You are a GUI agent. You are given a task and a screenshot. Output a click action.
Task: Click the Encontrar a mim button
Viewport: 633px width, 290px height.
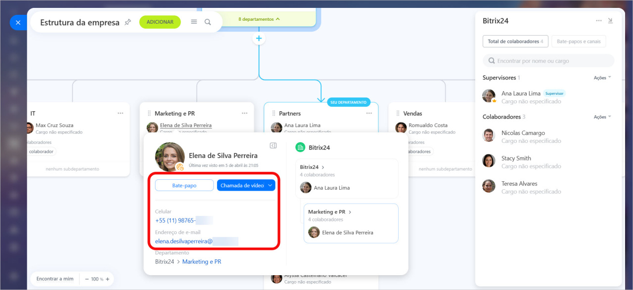tap(55, 279)
